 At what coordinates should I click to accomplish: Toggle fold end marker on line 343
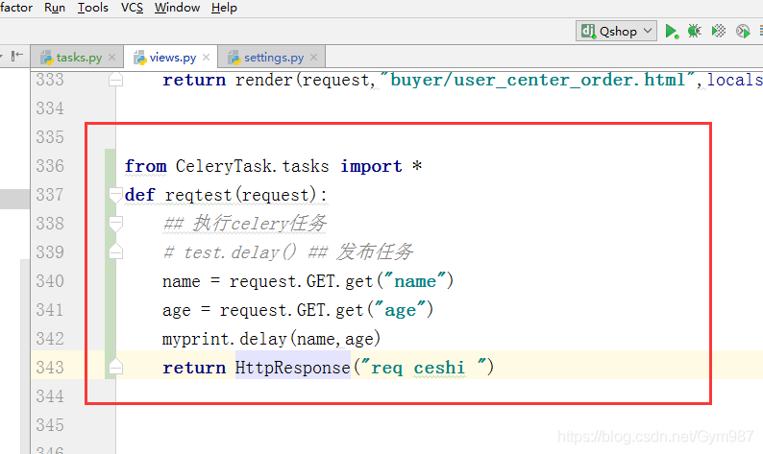(116, 367)
